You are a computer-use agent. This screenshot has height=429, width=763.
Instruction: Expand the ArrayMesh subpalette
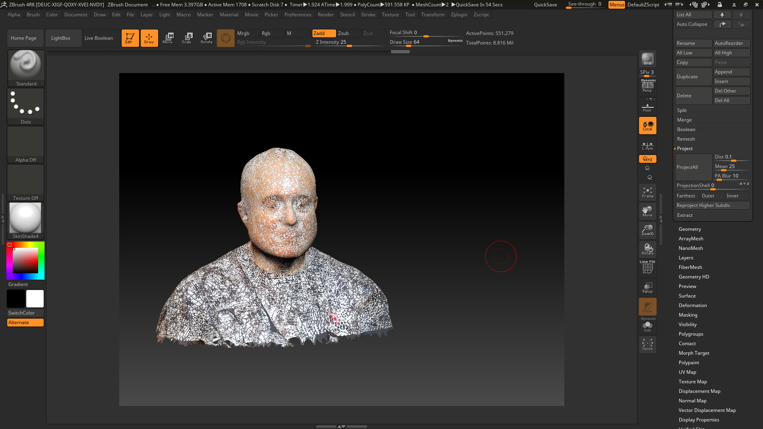pyautogui.click(x=691, y=239)
